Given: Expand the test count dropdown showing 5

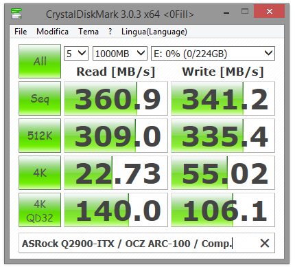Looking at the screenshot, I should pos(76,54).
